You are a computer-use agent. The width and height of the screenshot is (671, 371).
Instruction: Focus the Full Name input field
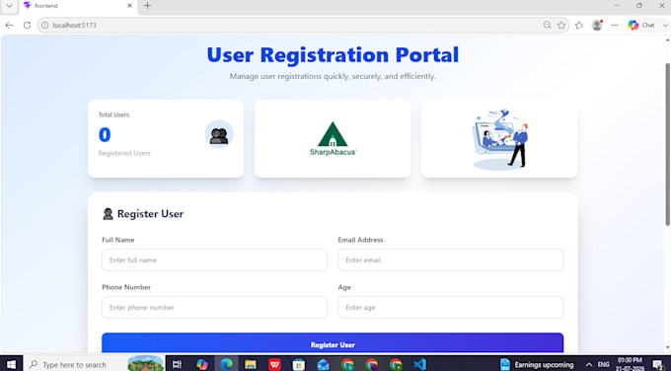click(214, 260)
